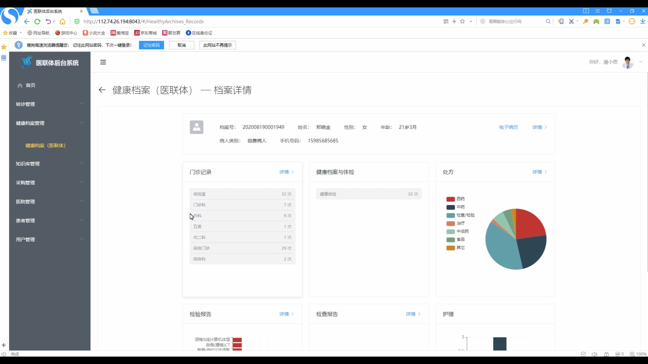Viewport: 648px width, 364px height.
Task: Select 健康档案（医联体） submenu item
Action: click(46, 145)
